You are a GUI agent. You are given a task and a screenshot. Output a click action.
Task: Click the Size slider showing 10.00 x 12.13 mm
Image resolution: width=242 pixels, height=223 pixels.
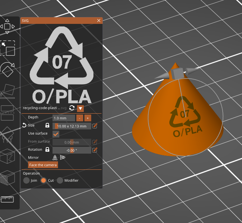(72, 126)
